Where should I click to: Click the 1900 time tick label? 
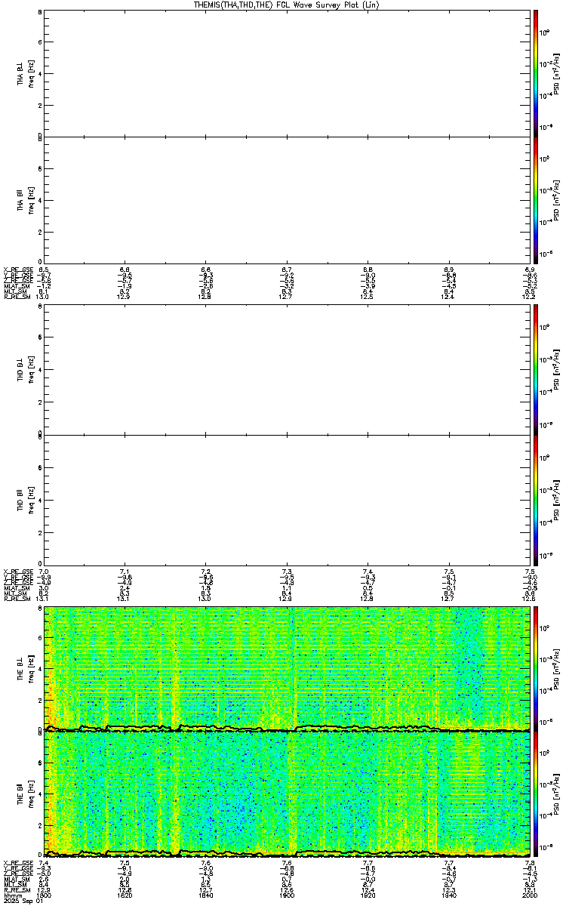point(286,895)
